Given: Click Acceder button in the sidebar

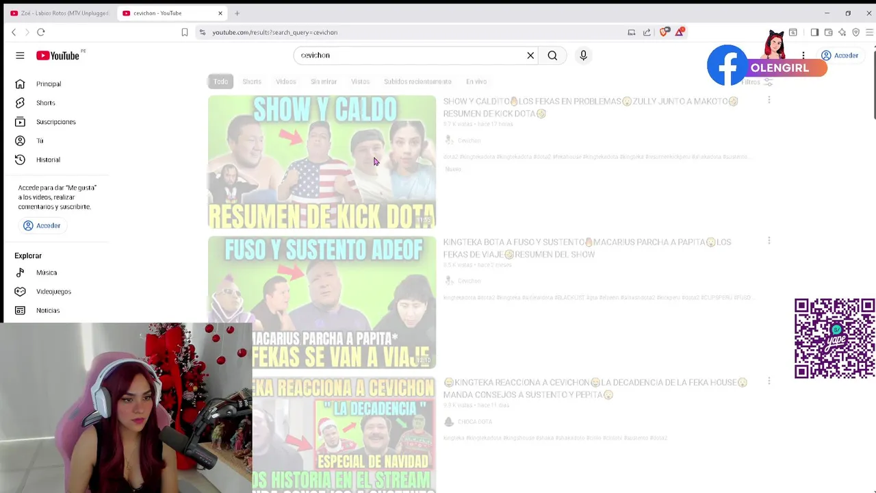Looking at the screenshot, I should tap(42, 225).
